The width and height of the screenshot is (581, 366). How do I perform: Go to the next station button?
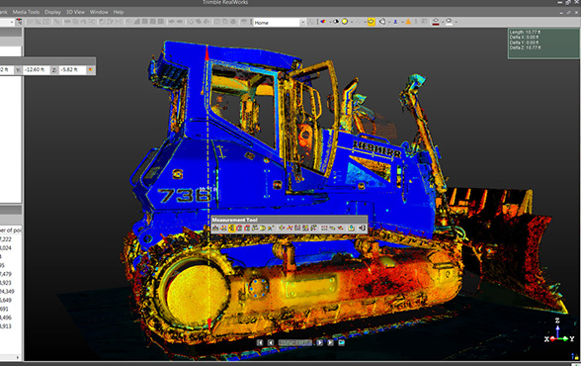(319, 342)
